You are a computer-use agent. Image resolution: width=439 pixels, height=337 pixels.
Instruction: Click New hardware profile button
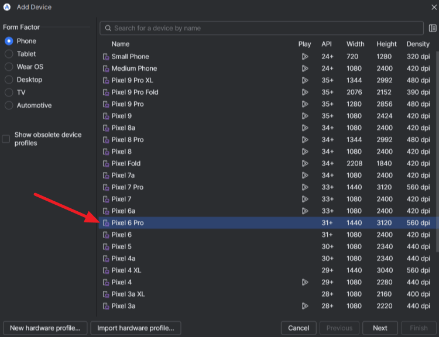pyautogui.click(x=45, y=328)
